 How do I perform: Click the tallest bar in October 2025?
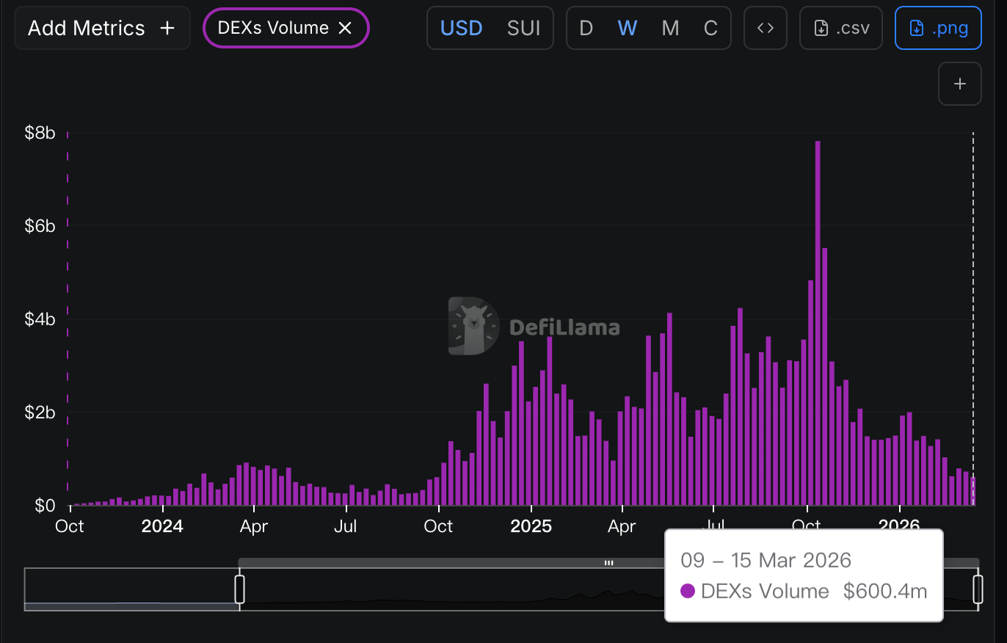pyautogui.click(x=818, y=323)
